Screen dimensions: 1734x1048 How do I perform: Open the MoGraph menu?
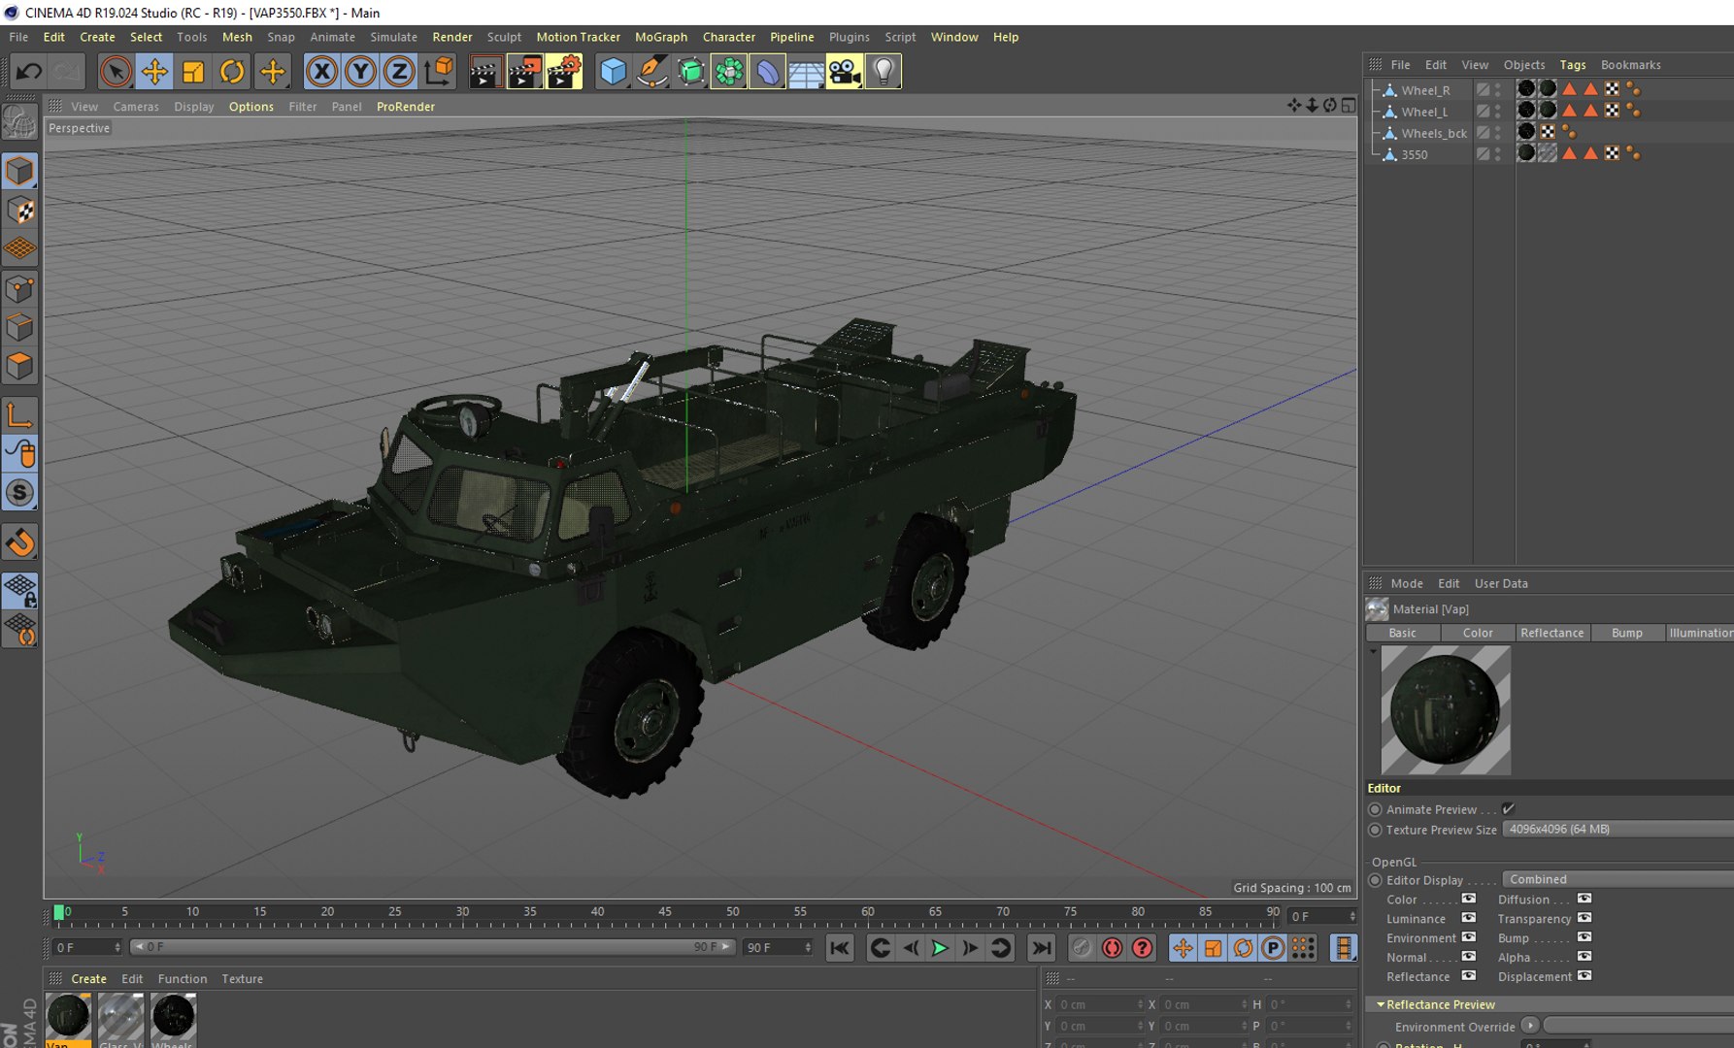tap(661, 37)
